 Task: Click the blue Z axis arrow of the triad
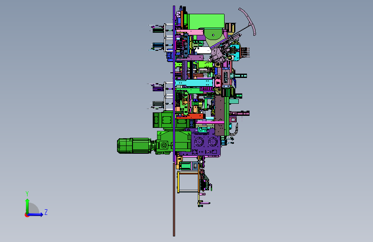(x=36, y=214)
